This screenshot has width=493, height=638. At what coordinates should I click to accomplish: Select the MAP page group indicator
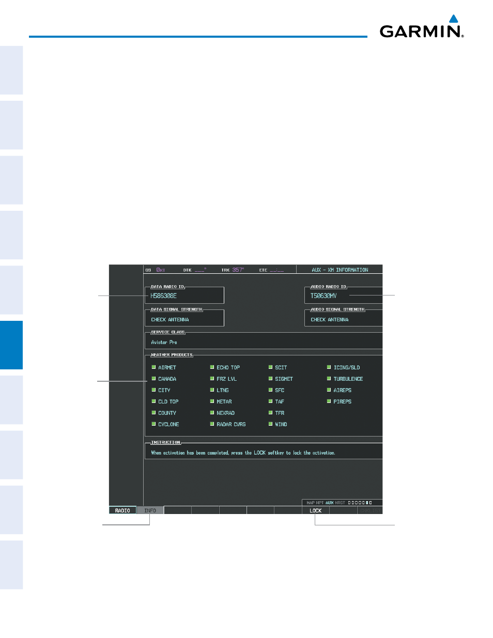coord(311,503)
